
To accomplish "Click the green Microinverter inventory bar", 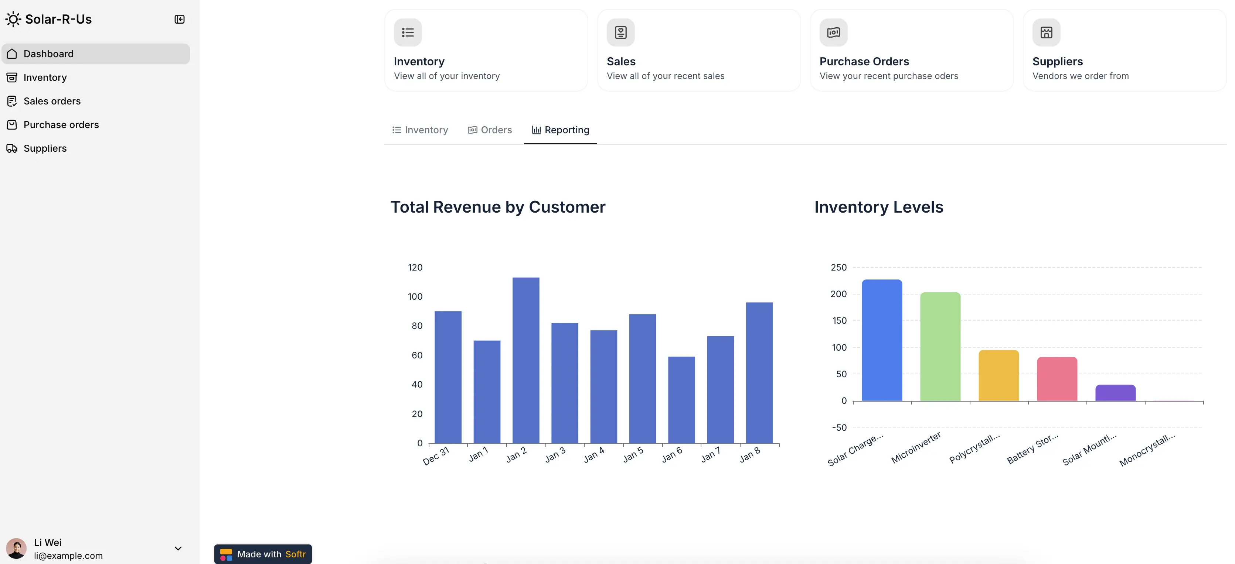I will coord(940,346).
